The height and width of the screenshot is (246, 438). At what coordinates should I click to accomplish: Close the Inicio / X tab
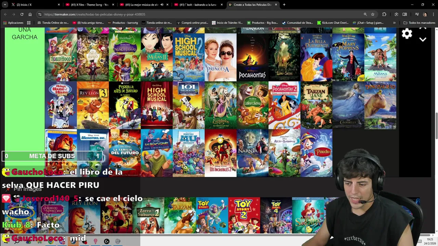59,5
